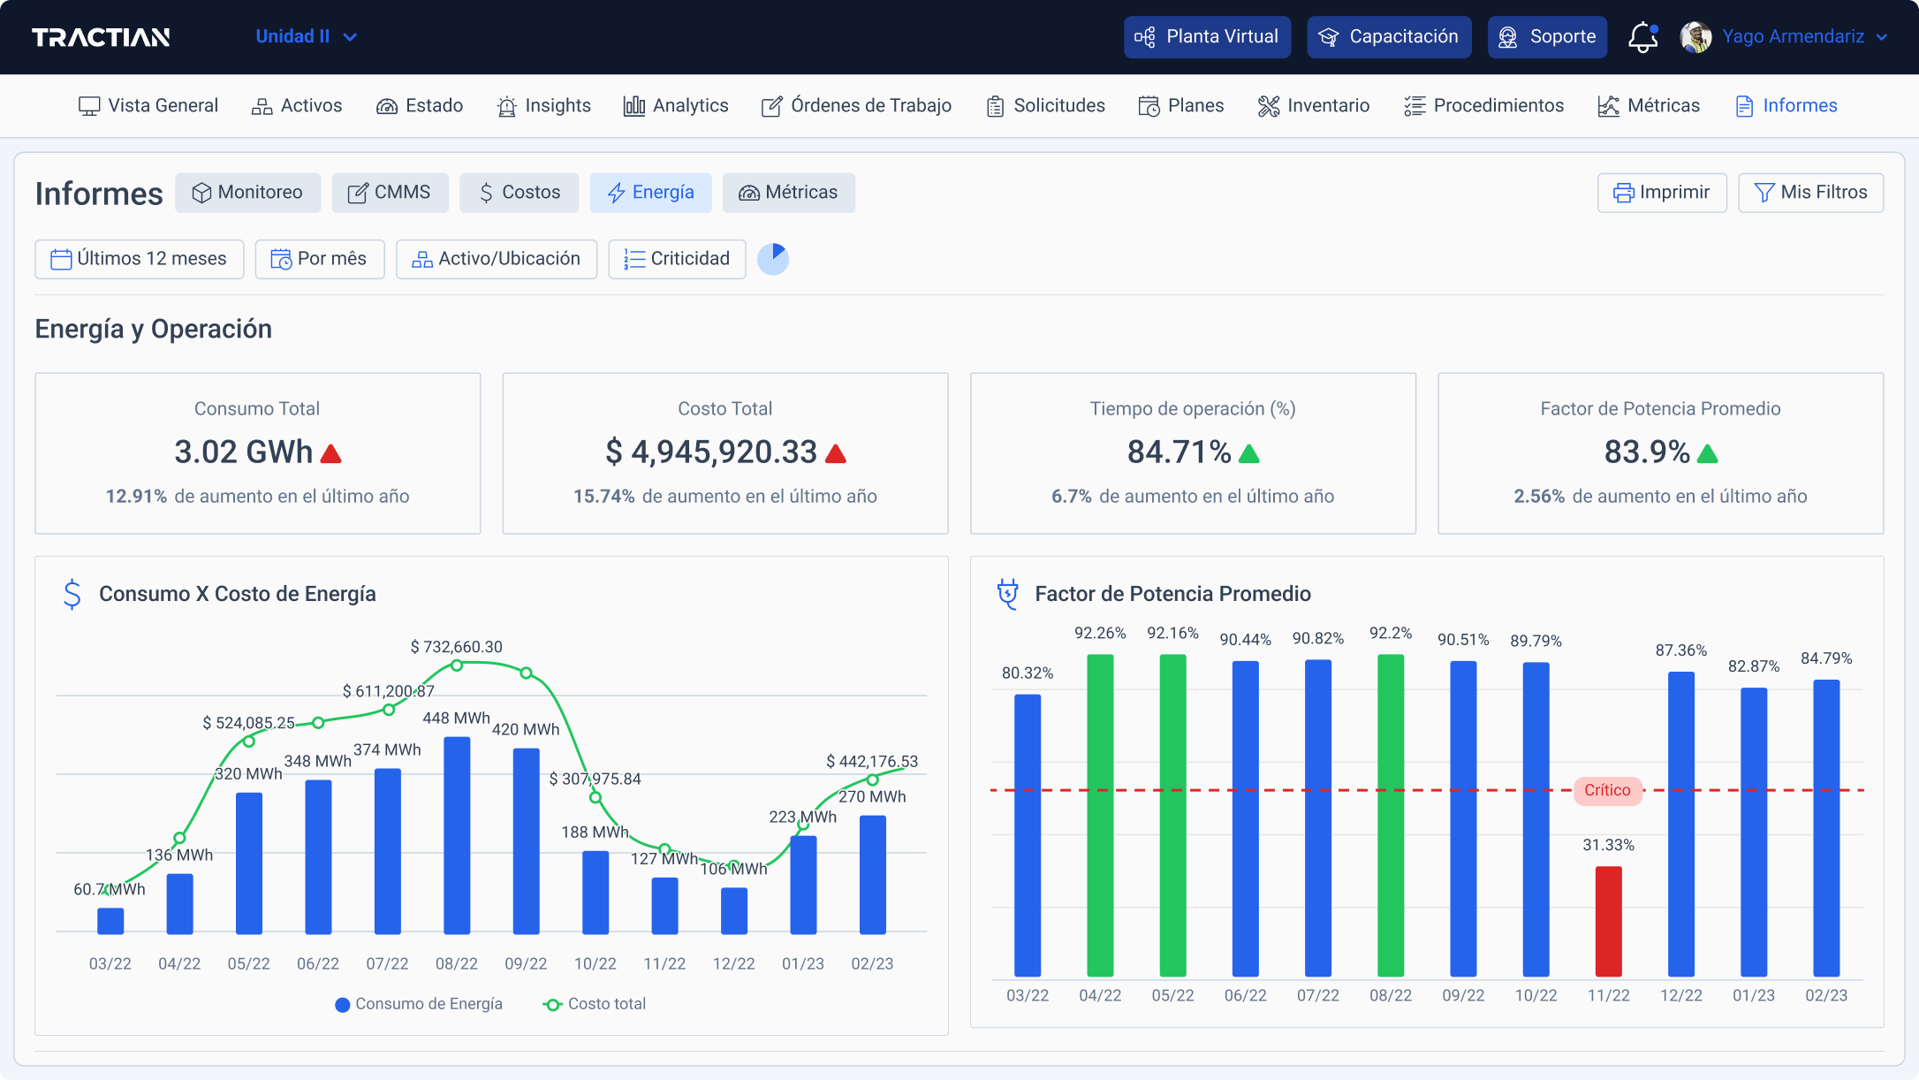Viewport: 1919px width, 1080px height.
Task: Click Yago Armendariz's profile avatar
Action: pyautogui.click(x=1695, y=37)
